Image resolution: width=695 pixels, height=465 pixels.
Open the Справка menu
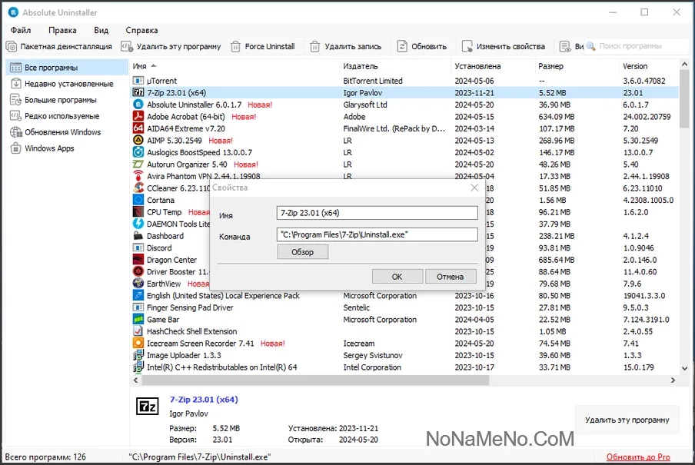pyautogui.click(x=141, y=30)
